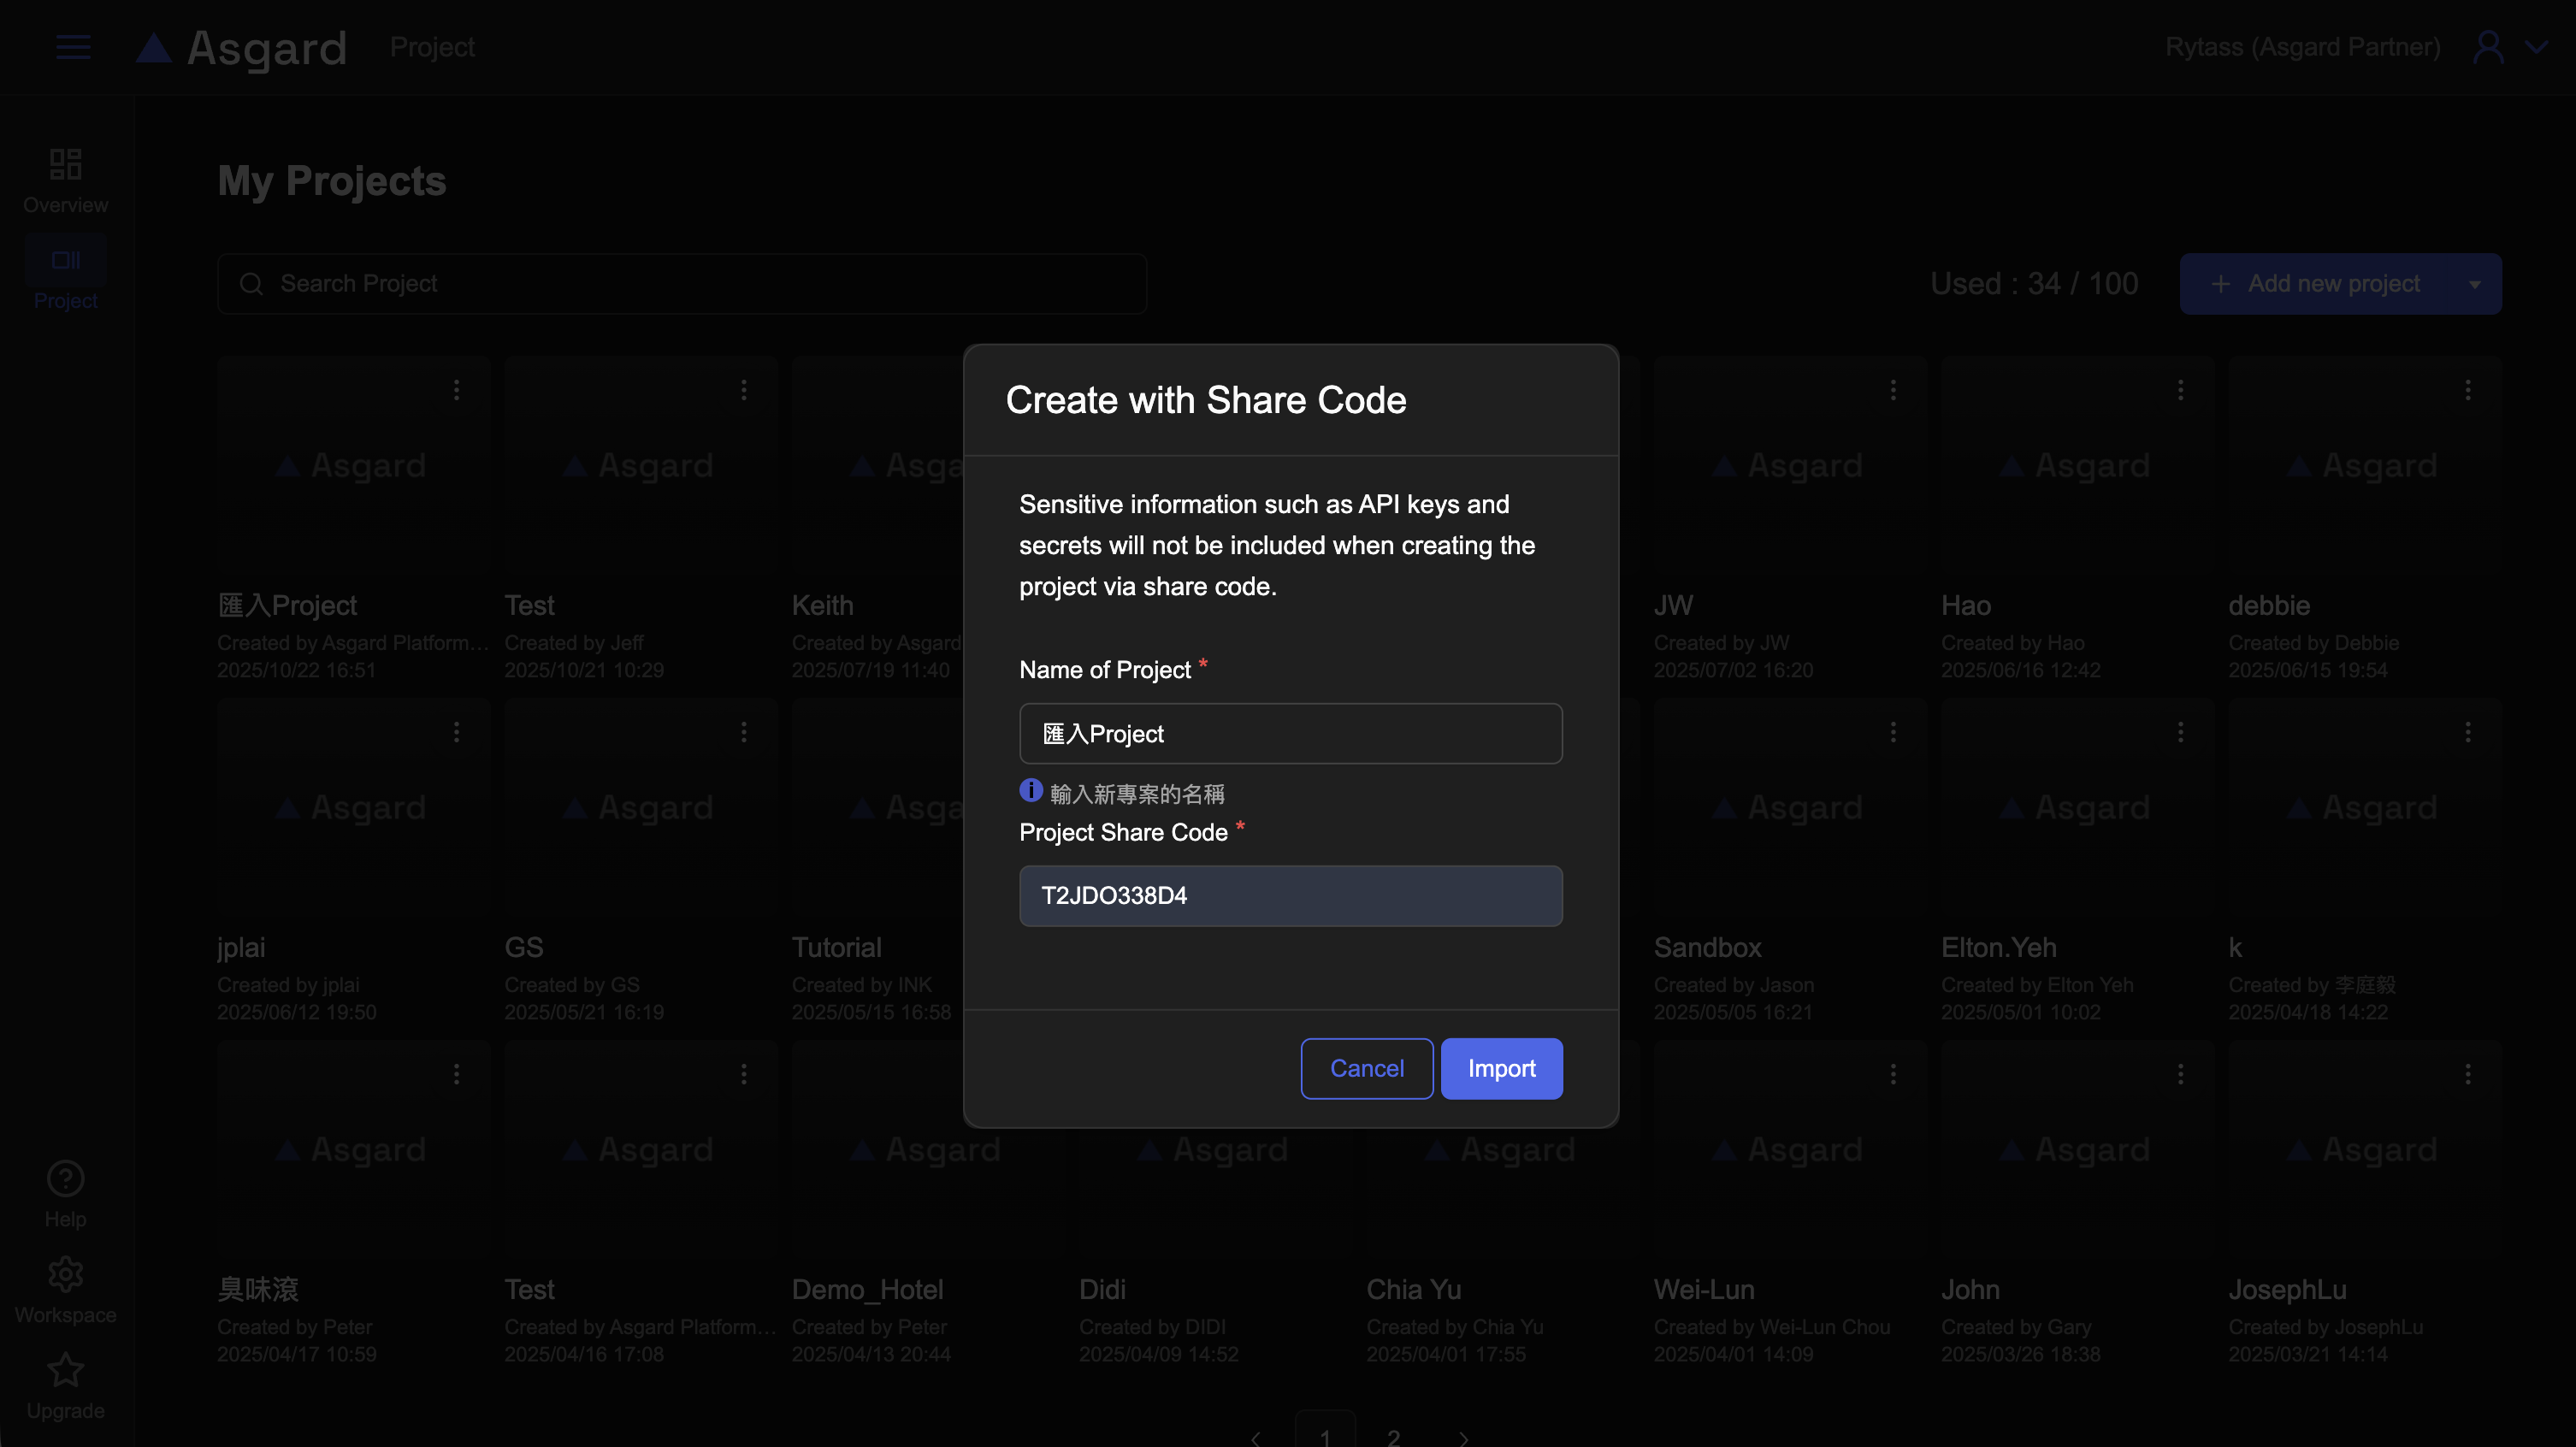Expand the Add new project dropdown arrow
The width and height of the screenshot is (2576, 1447).
[2474, 284]
